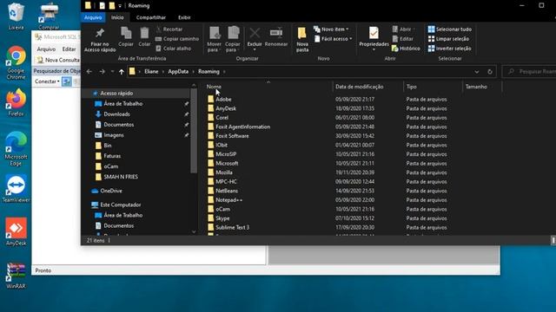Open Histórico in the ribbon
556x312 pixels.
[x=406, y=49]
